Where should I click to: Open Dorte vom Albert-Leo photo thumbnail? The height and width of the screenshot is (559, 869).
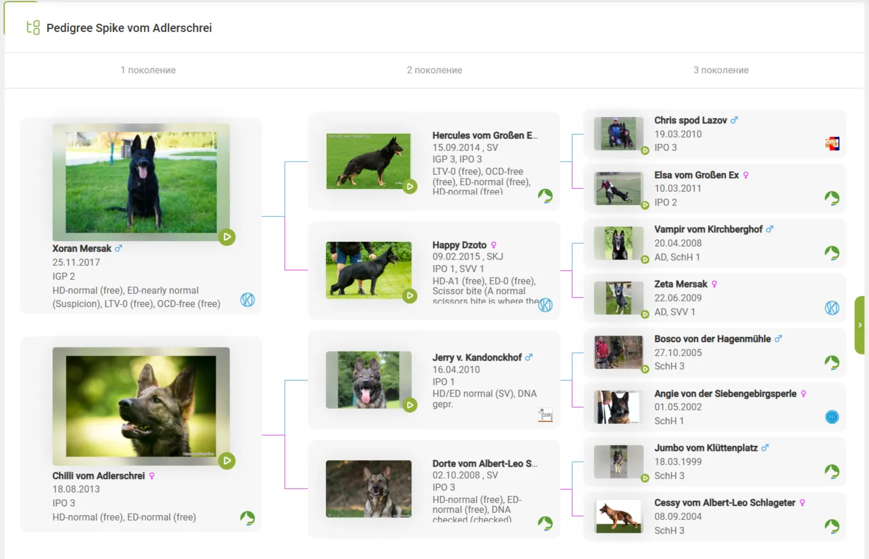(x=368, y=489)
